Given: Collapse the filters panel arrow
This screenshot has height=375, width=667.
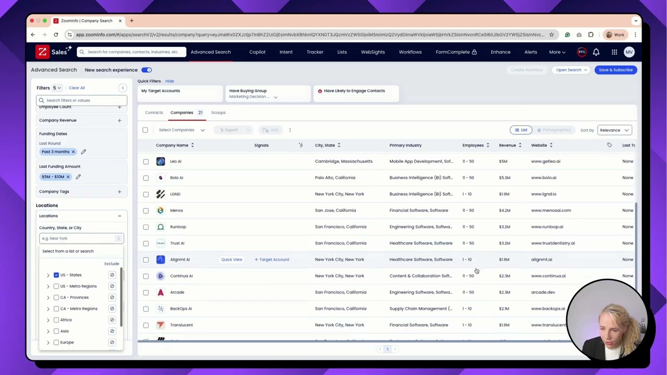Looking at the screenshot, I should [122, 88].
